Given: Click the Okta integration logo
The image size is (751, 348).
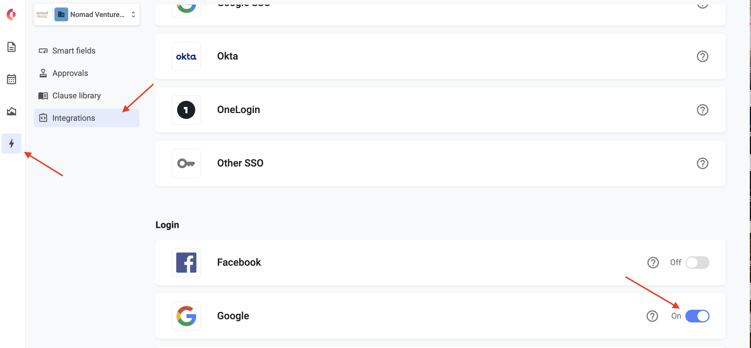Looking at the screenshot, I should point(186,56).
